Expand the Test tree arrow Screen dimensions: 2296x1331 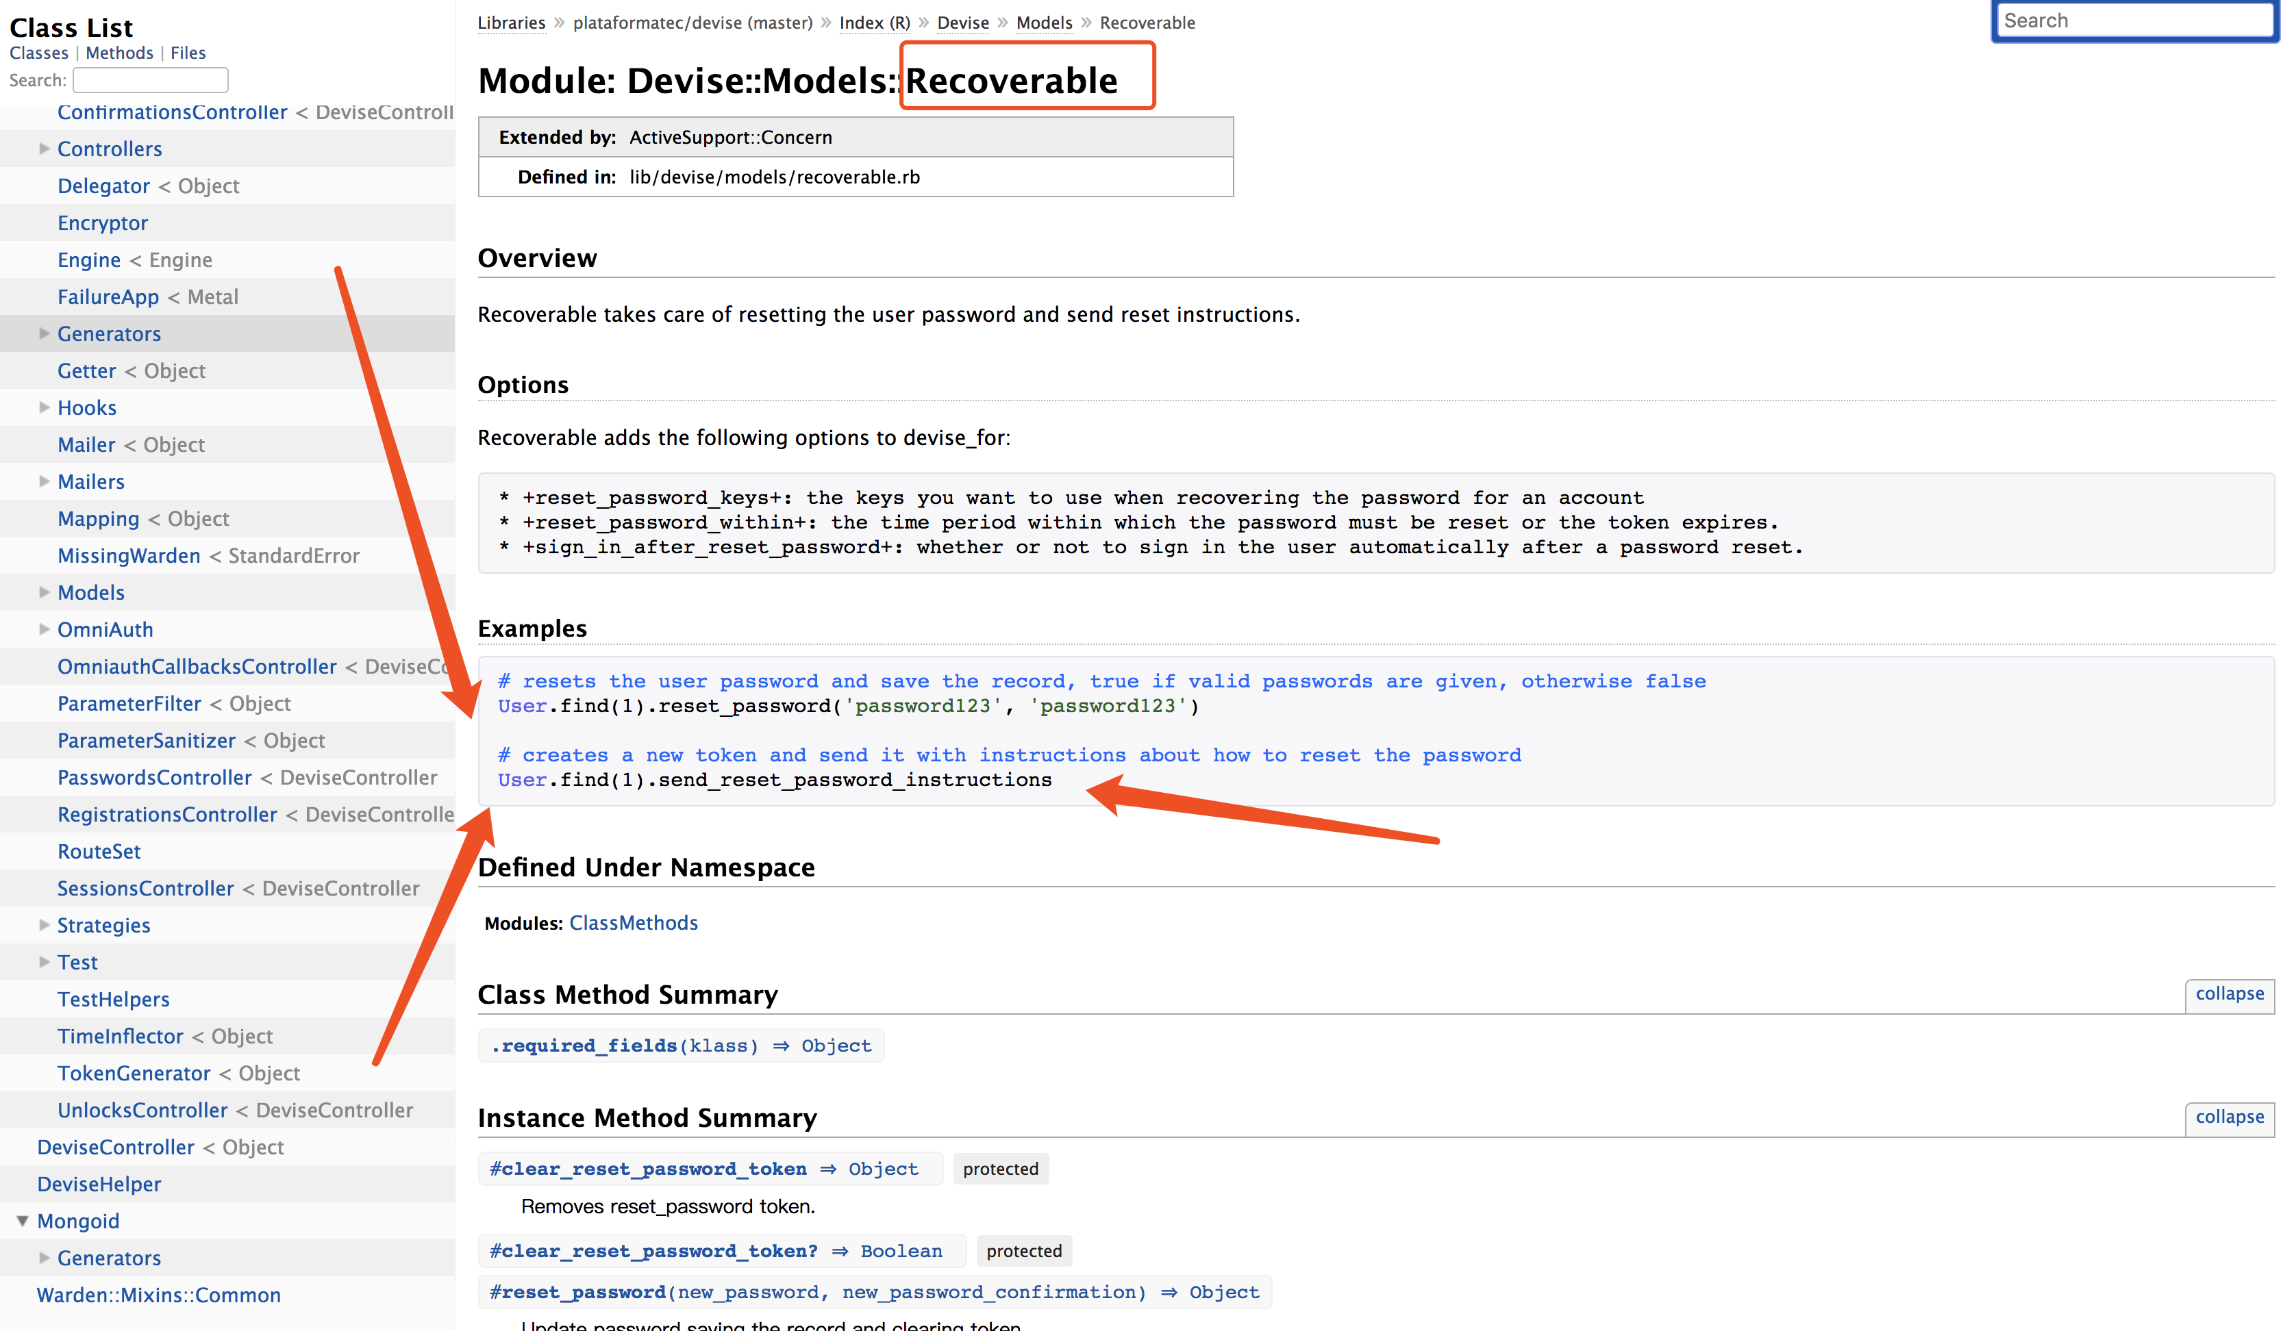(x=44, y=962)
